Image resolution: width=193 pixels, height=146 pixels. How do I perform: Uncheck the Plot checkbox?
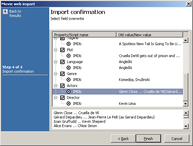click(63, 50)
